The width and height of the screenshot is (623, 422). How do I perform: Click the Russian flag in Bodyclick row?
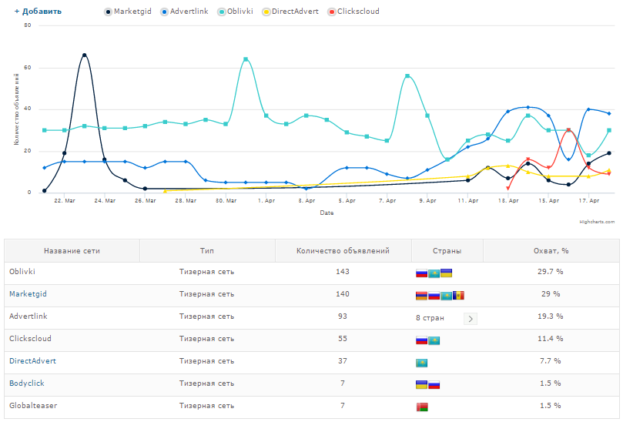coord(434,385)
